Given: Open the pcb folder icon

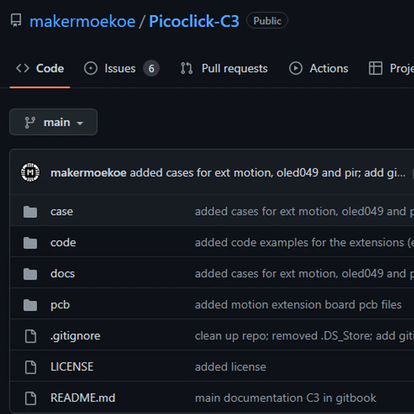Looking at the screenshot, I should click(30, 305).
